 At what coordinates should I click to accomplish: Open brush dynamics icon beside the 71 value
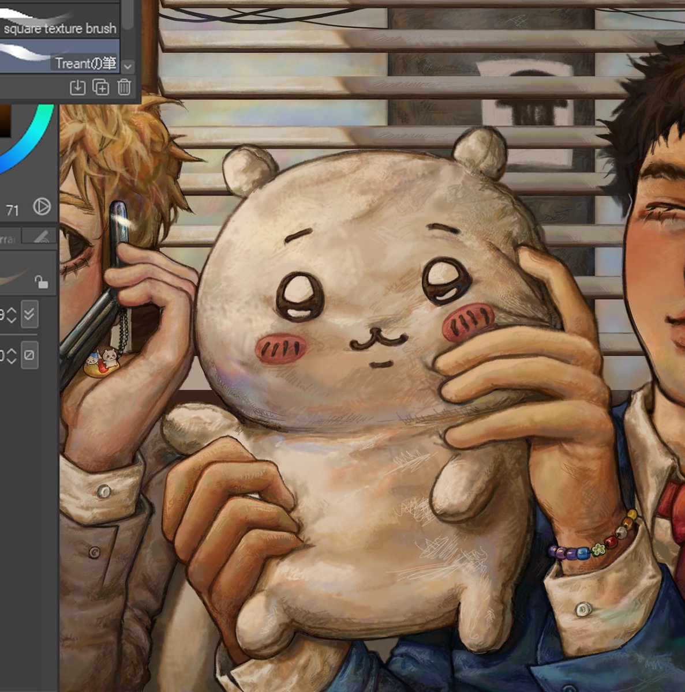42,206
